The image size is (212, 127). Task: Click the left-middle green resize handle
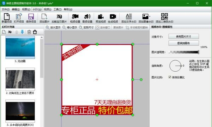61,80
